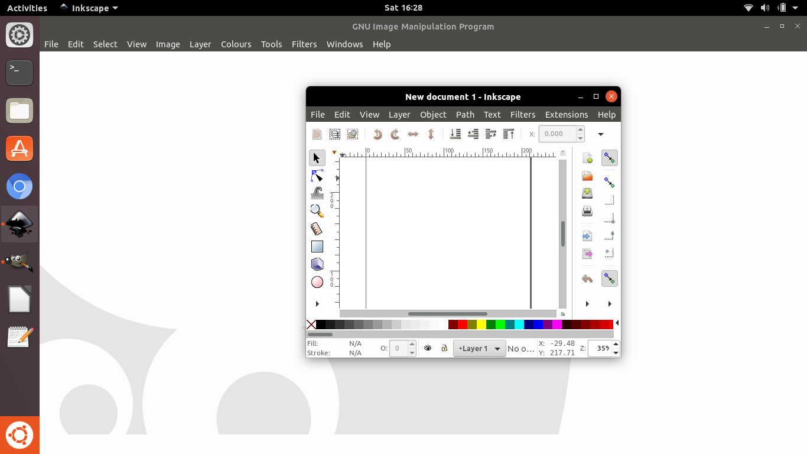Toggle Layer 1 visibility eye icon
Image resolution: width=807 pixels, height=454 pixels.
[428, 348]
